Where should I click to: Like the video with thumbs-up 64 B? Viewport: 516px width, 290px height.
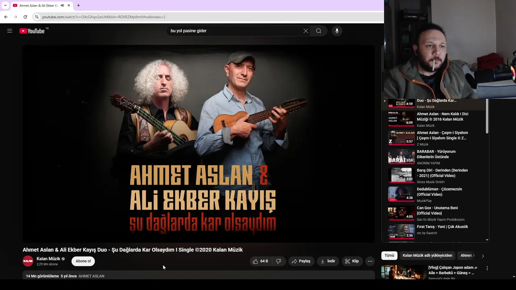(260, 261)
